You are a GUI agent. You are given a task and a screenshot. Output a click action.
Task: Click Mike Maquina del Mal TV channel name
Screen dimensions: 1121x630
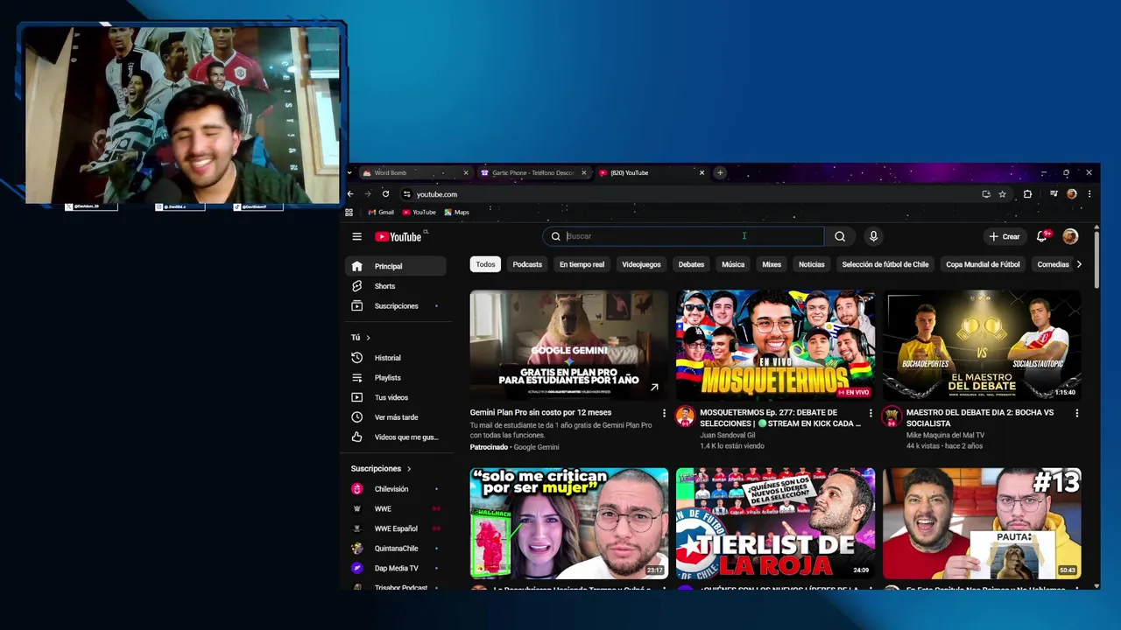point(945,435)
